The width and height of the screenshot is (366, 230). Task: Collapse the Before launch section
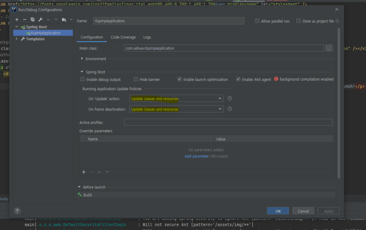coord(79,187)
